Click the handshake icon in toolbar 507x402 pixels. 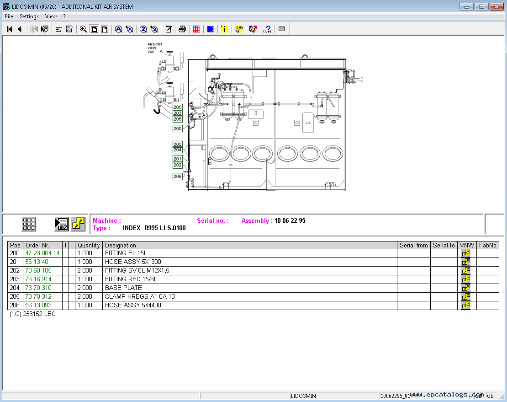(253, 29)
